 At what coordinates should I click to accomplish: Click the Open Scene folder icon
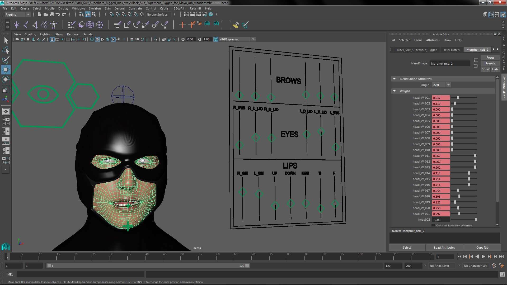(x=46, y=15)
